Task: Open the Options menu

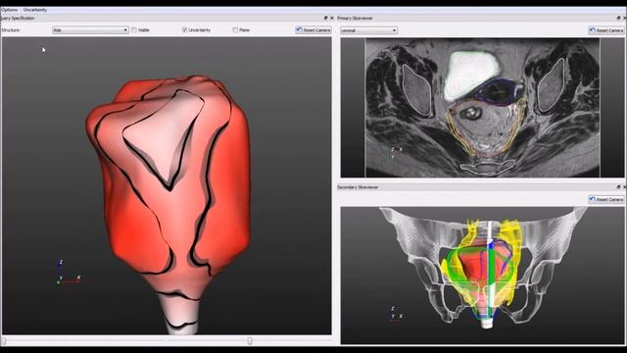Action: coord(9,10)
